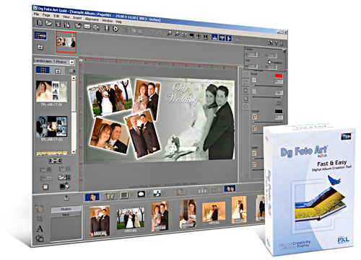Click the Zoom in magnifier icon
The width and height of the screenshot is (361, 260).
(170, 34)
